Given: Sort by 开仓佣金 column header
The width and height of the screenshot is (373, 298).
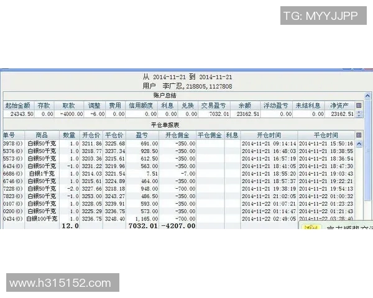Looking at the screenshot, I should click(177, 135).
